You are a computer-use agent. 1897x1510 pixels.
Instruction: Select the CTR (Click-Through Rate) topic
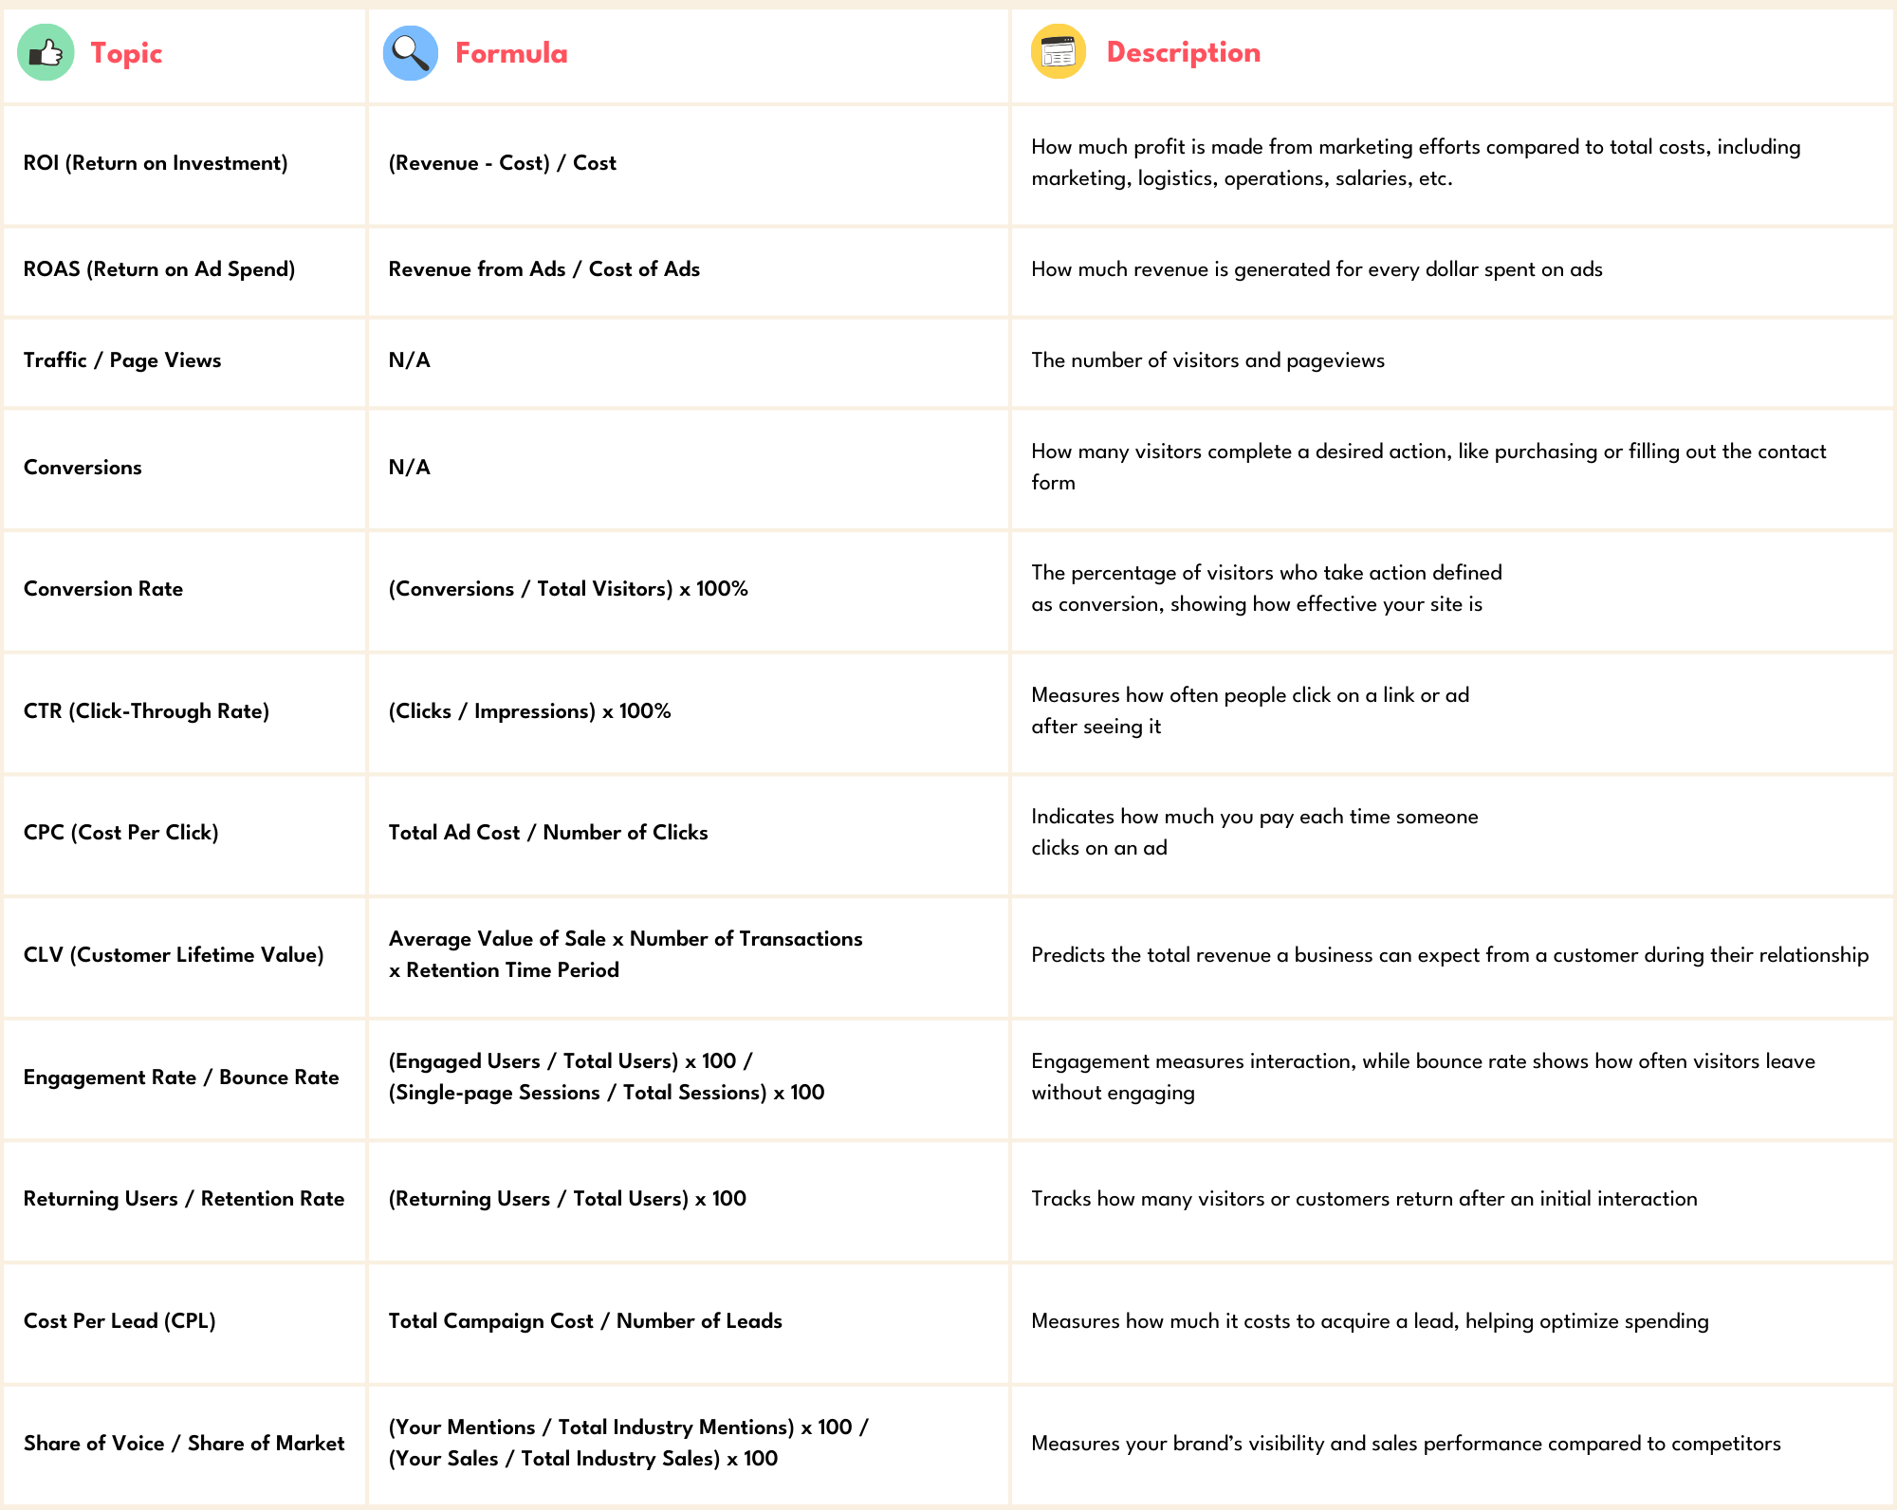(x=146, y=711)
